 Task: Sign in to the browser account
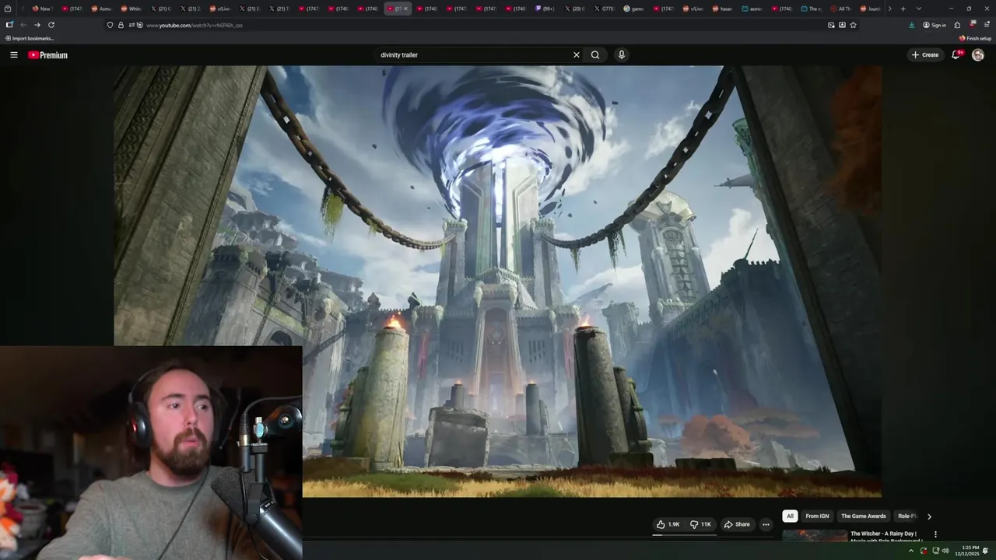click(x=935, y=25)
